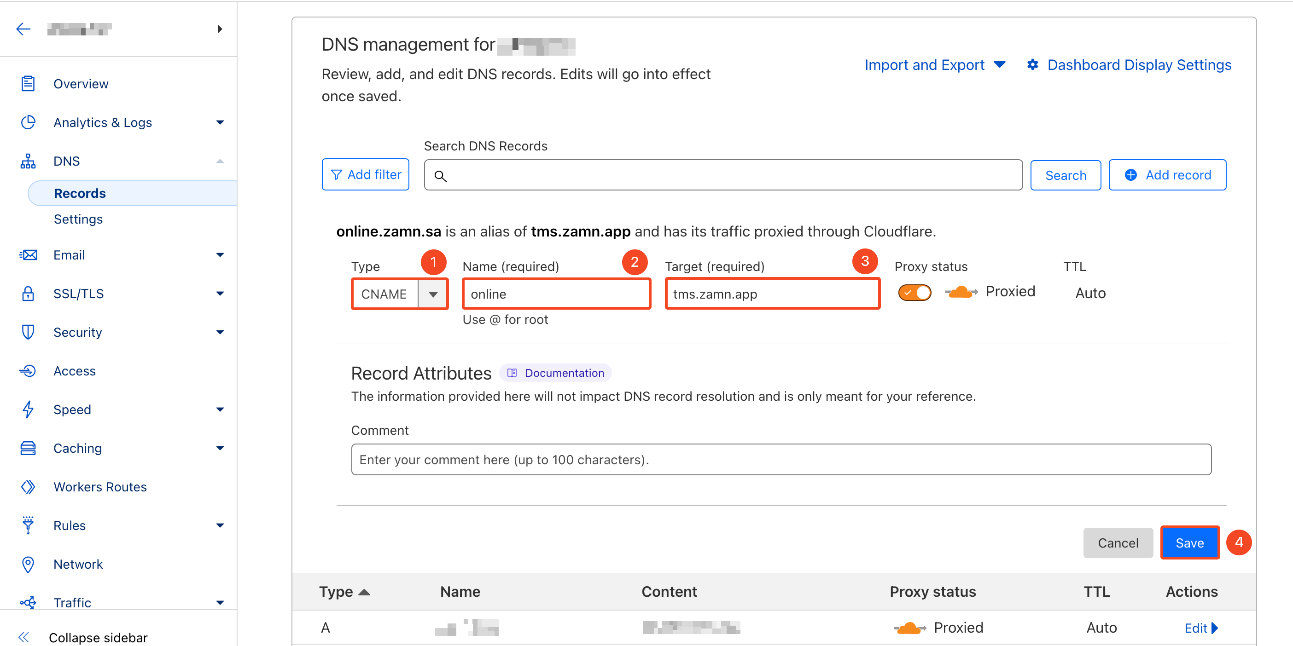Click the Network location pin icon
The width and height of the screenshot is (1293, 646).
tap(28, 564)
